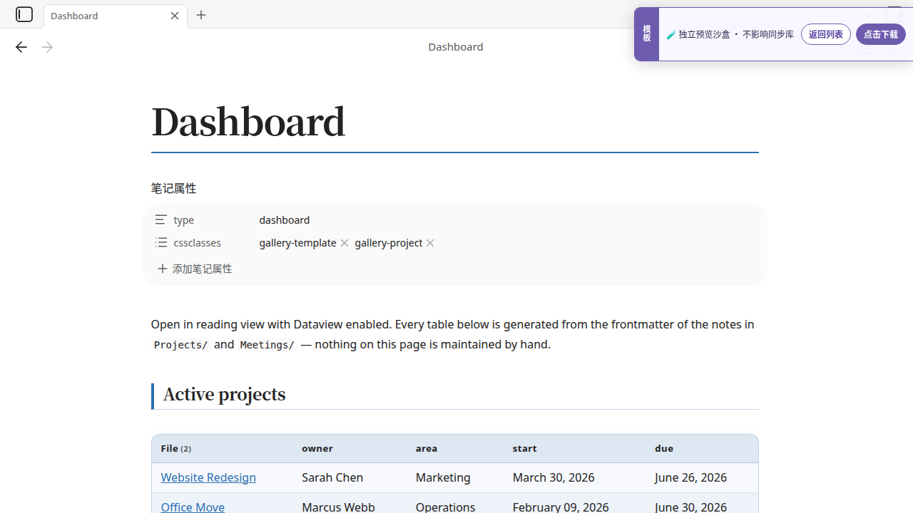Toggle the left sidebar icon

tap(24, 14)
